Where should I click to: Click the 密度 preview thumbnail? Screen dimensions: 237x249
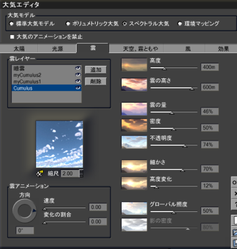134,125
